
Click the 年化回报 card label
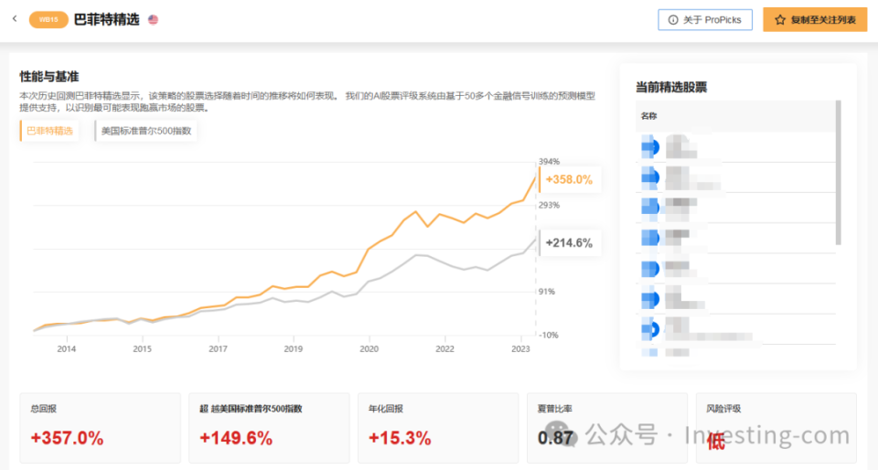[x=386, y=409]
